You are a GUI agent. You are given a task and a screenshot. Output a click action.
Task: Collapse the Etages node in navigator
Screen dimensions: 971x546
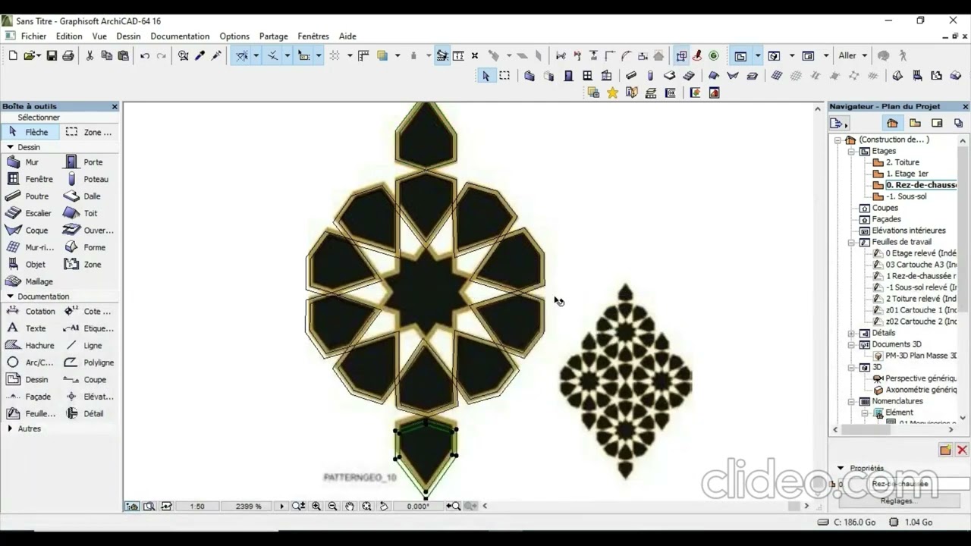(x=851, y=151)
